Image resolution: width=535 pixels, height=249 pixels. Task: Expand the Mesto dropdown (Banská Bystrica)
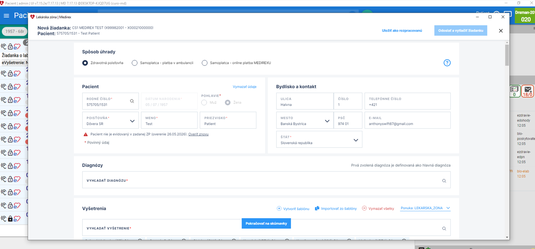[327, 121]
